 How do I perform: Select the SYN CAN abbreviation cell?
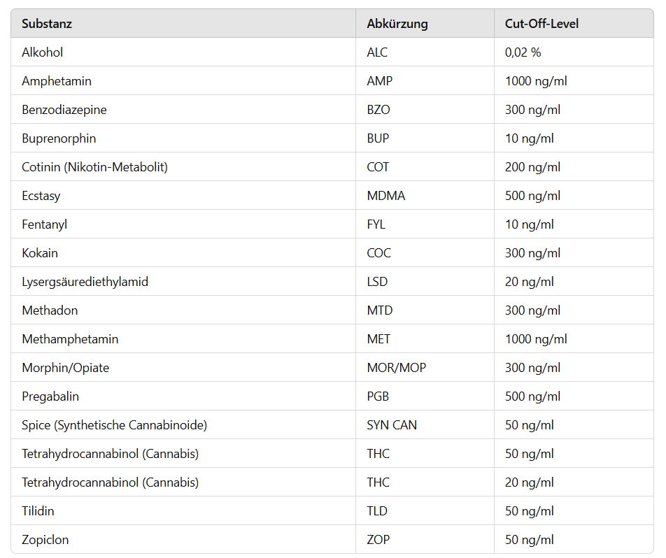click(x=392, y=425)
